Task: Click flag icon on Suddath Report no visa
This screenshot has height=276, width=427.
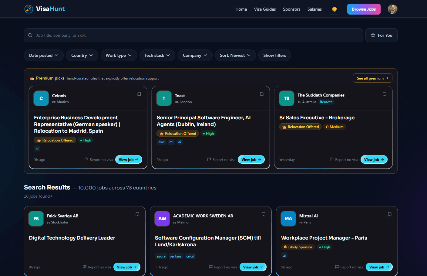Action: tap(332, 159)
